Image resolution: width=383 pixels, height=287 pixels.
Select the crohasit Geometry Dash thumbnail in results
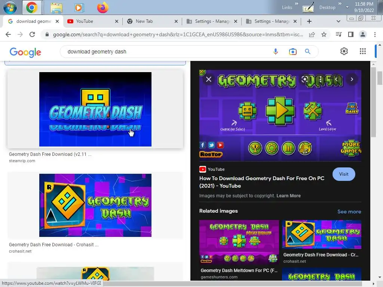(x=95, y=205)
